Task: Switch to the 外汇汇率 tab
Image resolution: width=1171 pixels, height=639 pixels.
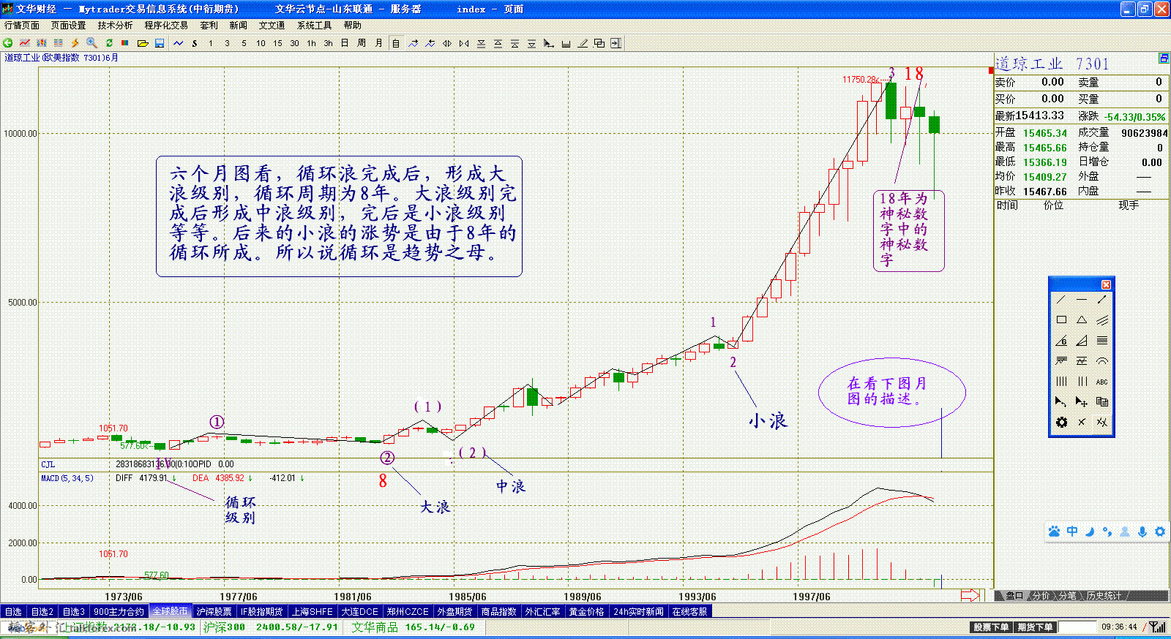Action: coord(542,611)
